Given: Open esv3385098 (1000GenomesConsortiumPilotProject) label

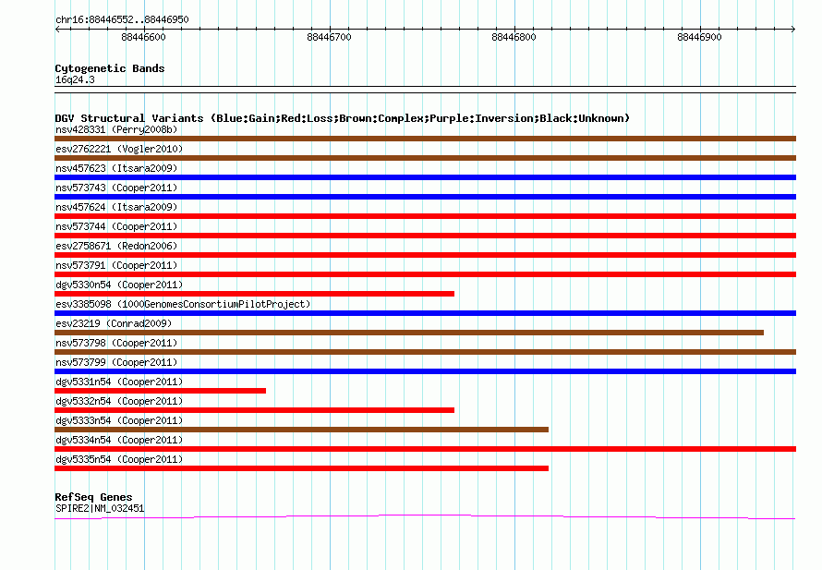Looking at the screenshot, I should pos(183,304).
